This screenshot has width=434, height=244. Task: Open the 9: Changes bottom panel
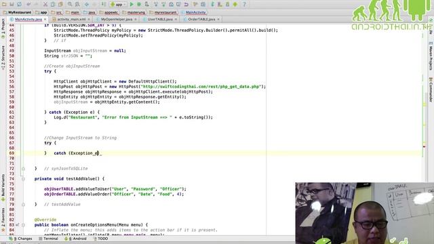pos(20,239)
